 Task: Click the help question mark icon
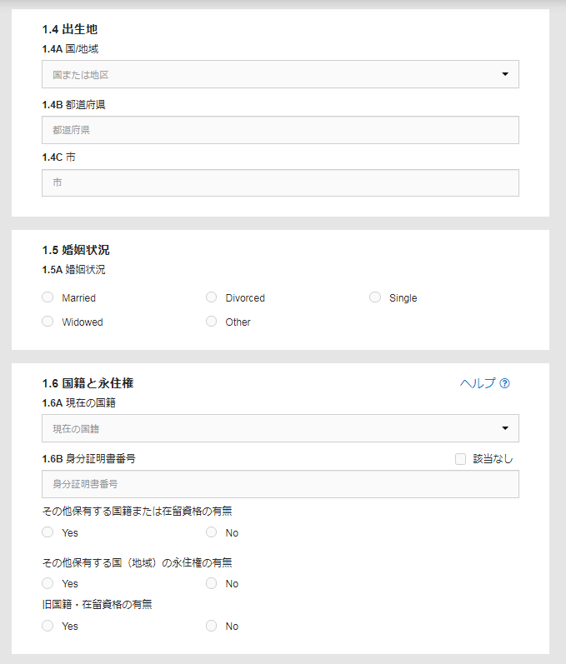click(x=504, y=383)
